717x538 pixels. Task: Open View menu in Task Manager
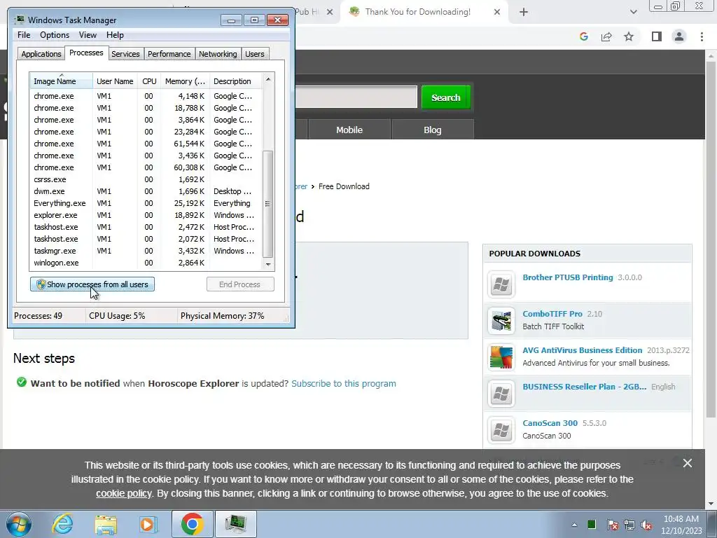88,35
